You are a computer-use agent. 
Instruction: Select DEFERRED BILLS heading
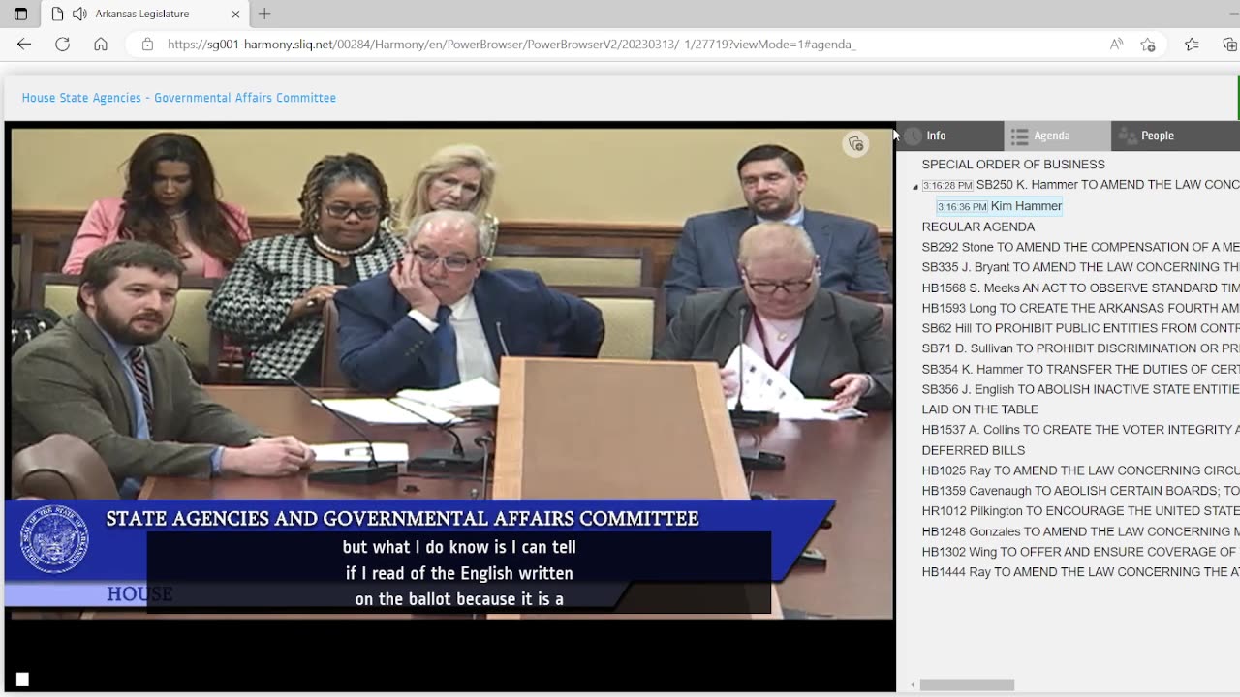pyautogui.click(x=974, y=450)
